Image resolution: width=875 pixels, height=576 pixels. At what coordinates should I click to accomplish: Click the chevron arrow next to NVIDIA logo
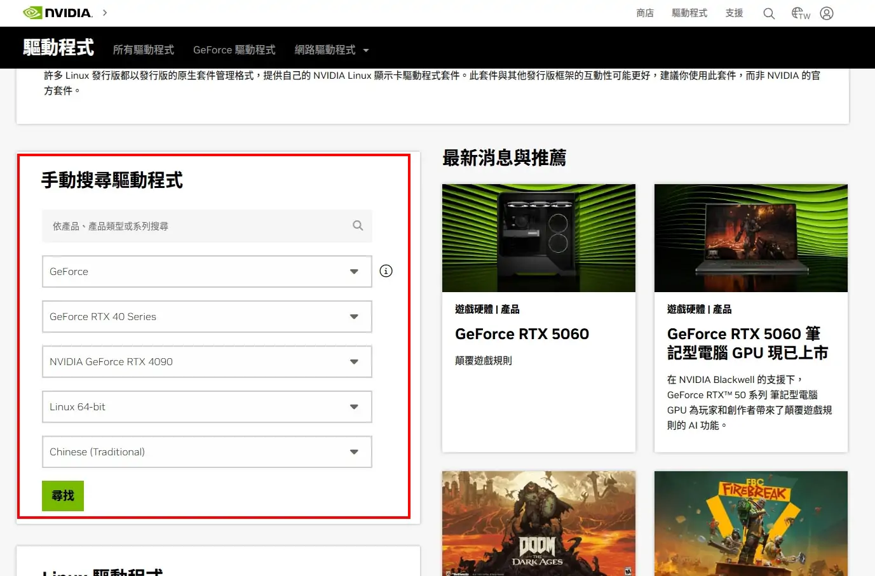click(x=105, y=13)
